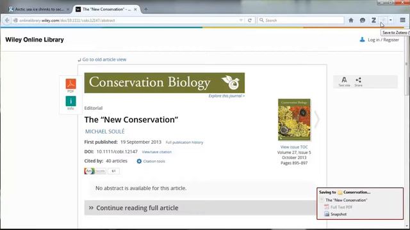Expand Continue reading full article
Screen dimensions: 410x230
point(200,208)
